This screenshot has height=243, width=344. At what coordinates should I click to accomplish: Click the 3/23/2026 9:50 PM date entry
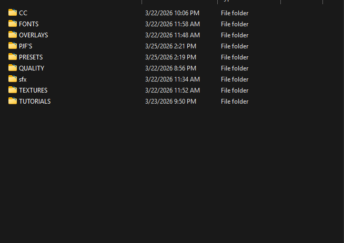tap(170, 102)
